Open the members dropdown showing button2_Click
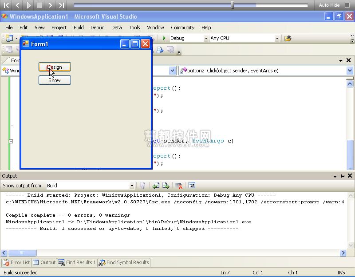 tap(350, 71)
